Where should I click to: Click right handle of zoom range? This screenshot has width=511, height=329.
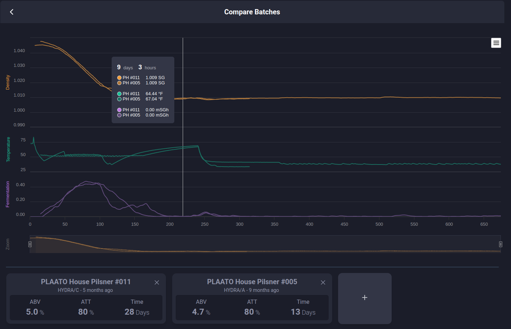point(500,244)
